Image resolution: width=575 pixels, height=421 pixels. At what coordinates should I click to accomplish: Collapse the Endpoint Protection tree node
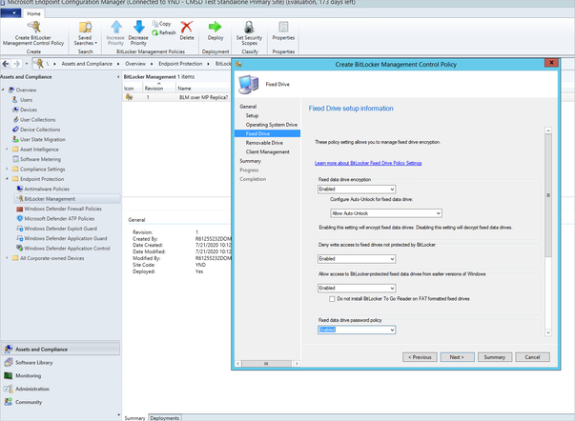click(7, 179)
